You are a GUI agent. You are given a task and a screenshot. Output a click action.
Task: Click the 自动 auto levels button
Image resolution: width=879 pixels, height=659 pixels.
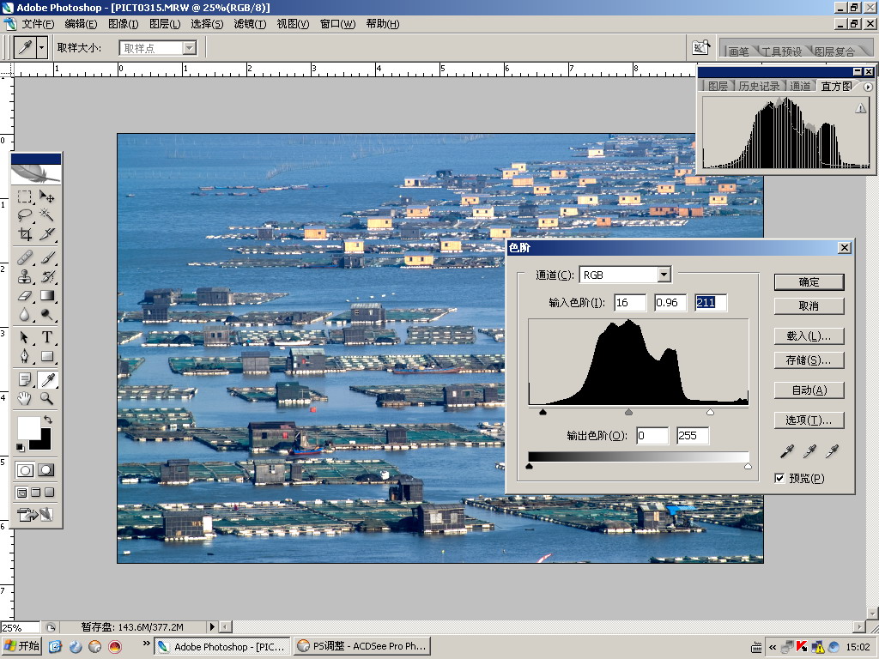809,390
